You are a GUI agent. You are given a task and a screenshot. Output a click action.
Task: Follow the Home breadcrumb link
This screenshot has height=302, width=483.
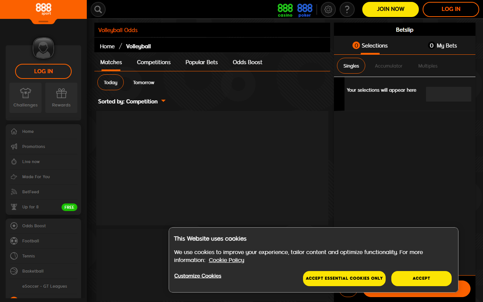pyautogui.click(x=107, y=46)
